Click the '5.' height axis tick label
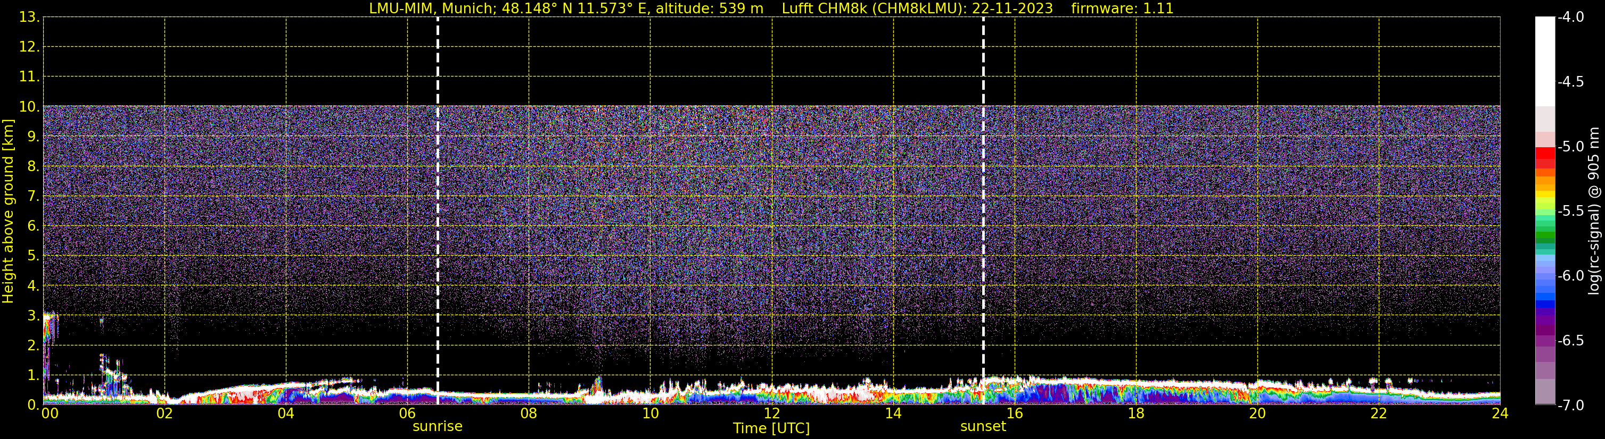This screenshot has width=1605, height=439. 33,256
